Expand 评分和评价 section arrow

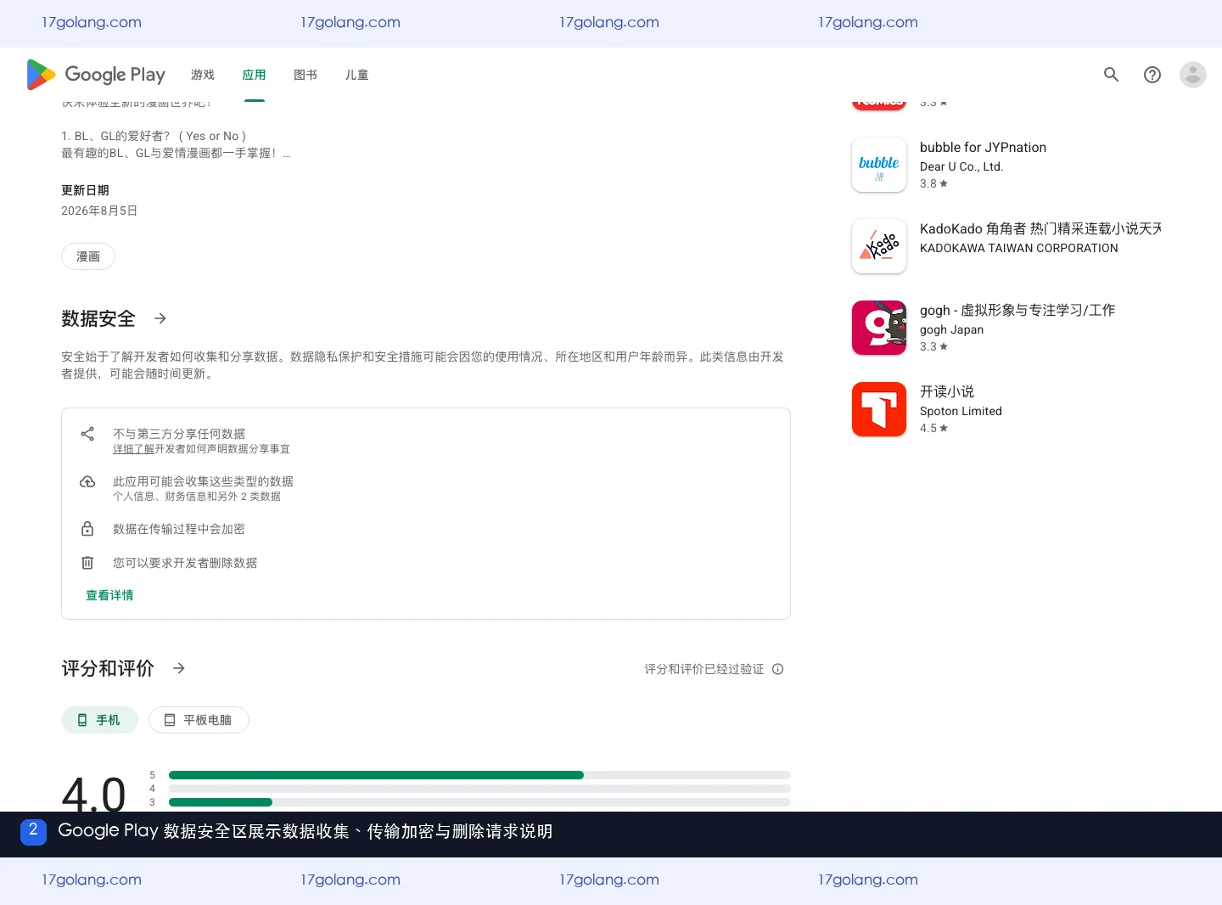coord(179,668)
